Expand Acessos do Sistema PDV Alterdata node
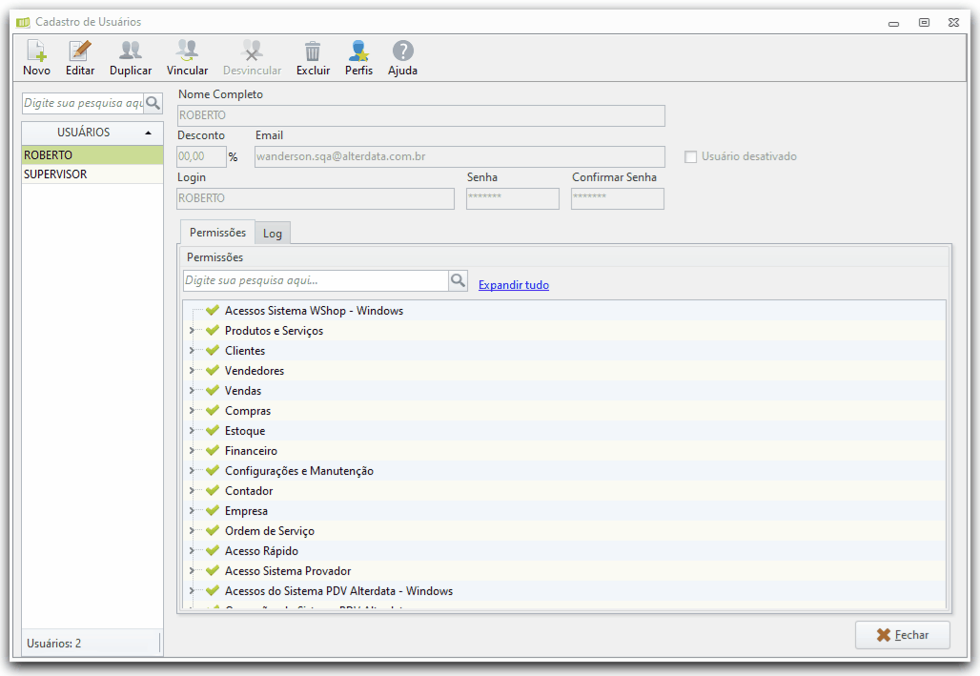The width and height of the screenshot is (980, 676). click(x=192, y=590)
